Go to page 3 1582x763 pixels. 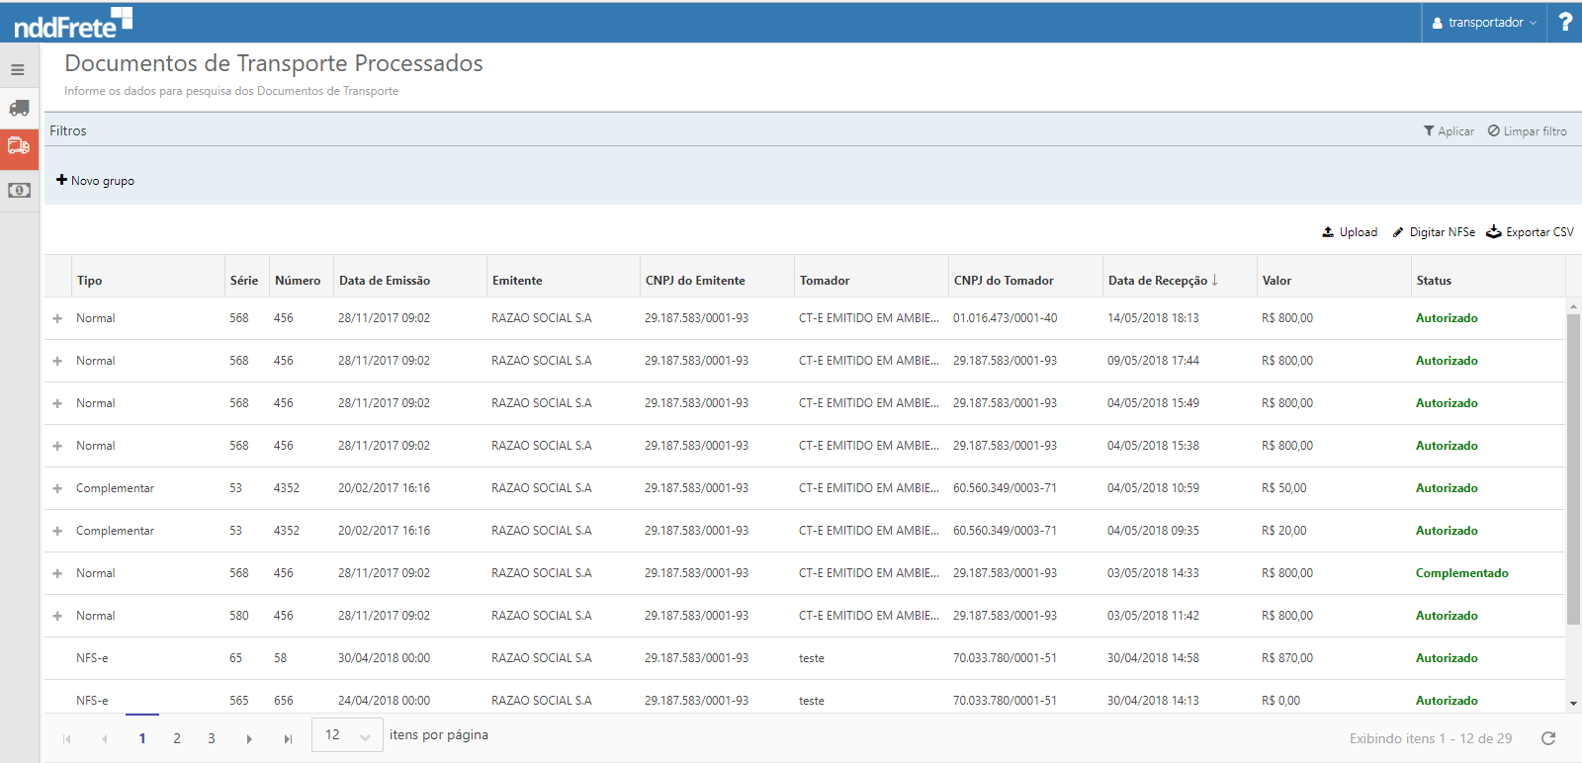(212, 738)
